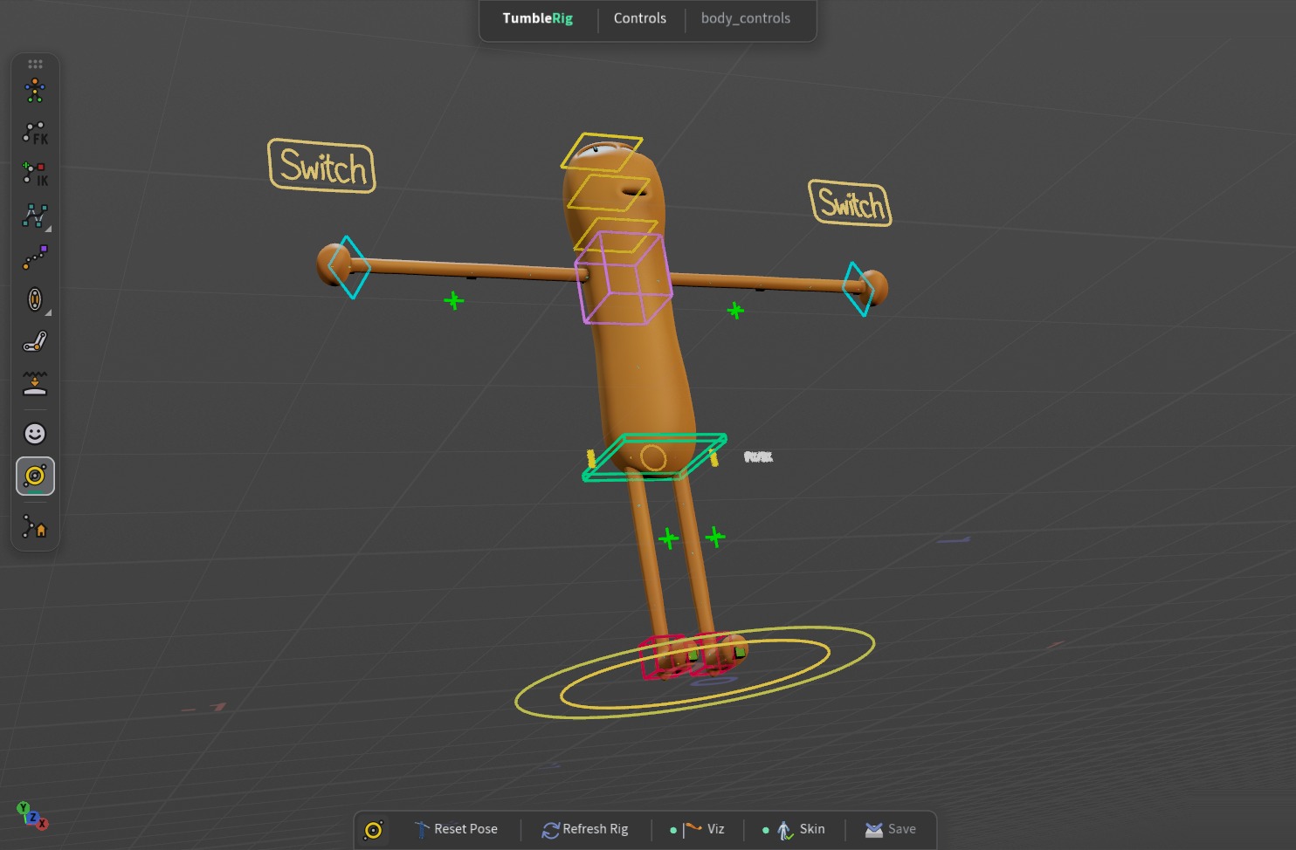
Task: Activate the FK tool in the toolbar
Action: (x=35, y=133)
